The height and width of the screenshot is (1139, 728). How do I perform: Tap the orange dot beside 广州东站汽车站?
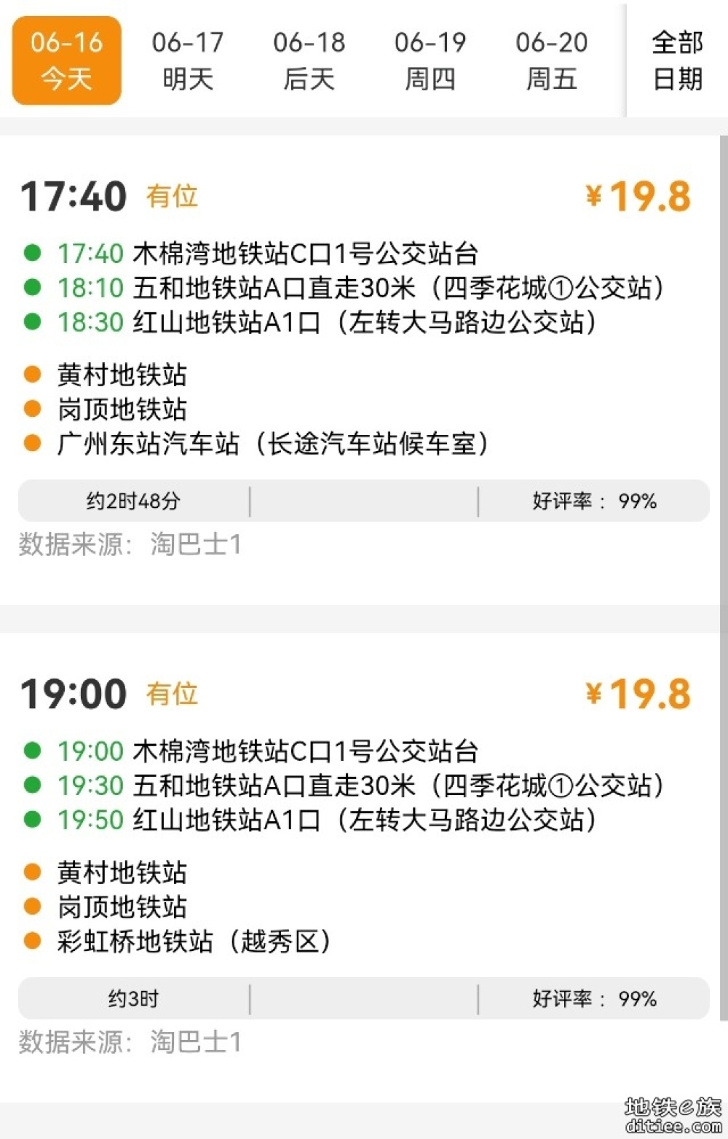[x=32, y=443]
